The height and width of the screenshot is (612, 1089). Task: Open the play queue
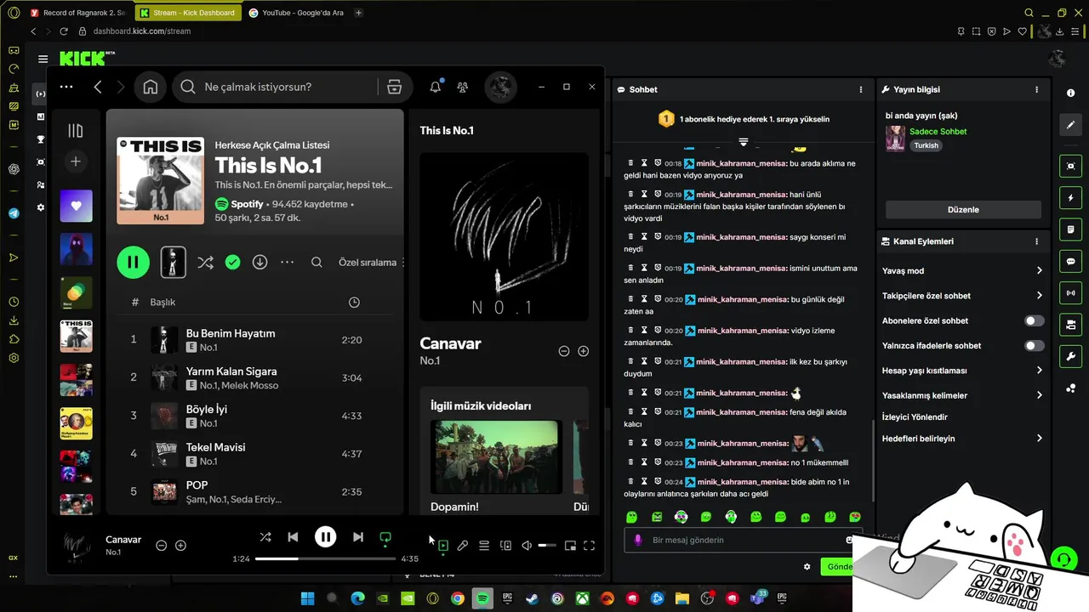(484, 546)
